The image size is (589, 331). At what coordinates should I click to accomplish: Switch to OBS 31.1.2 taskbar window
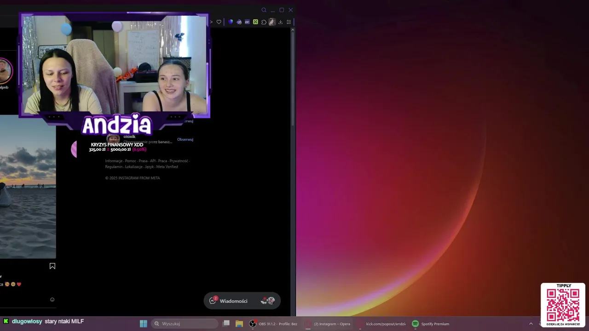tap(273, 324)
